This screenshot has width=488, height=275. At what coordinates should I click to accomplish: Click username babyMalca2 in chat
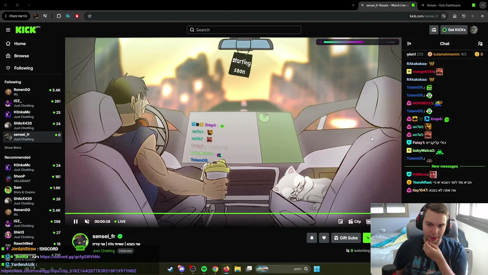pos(424,150)
